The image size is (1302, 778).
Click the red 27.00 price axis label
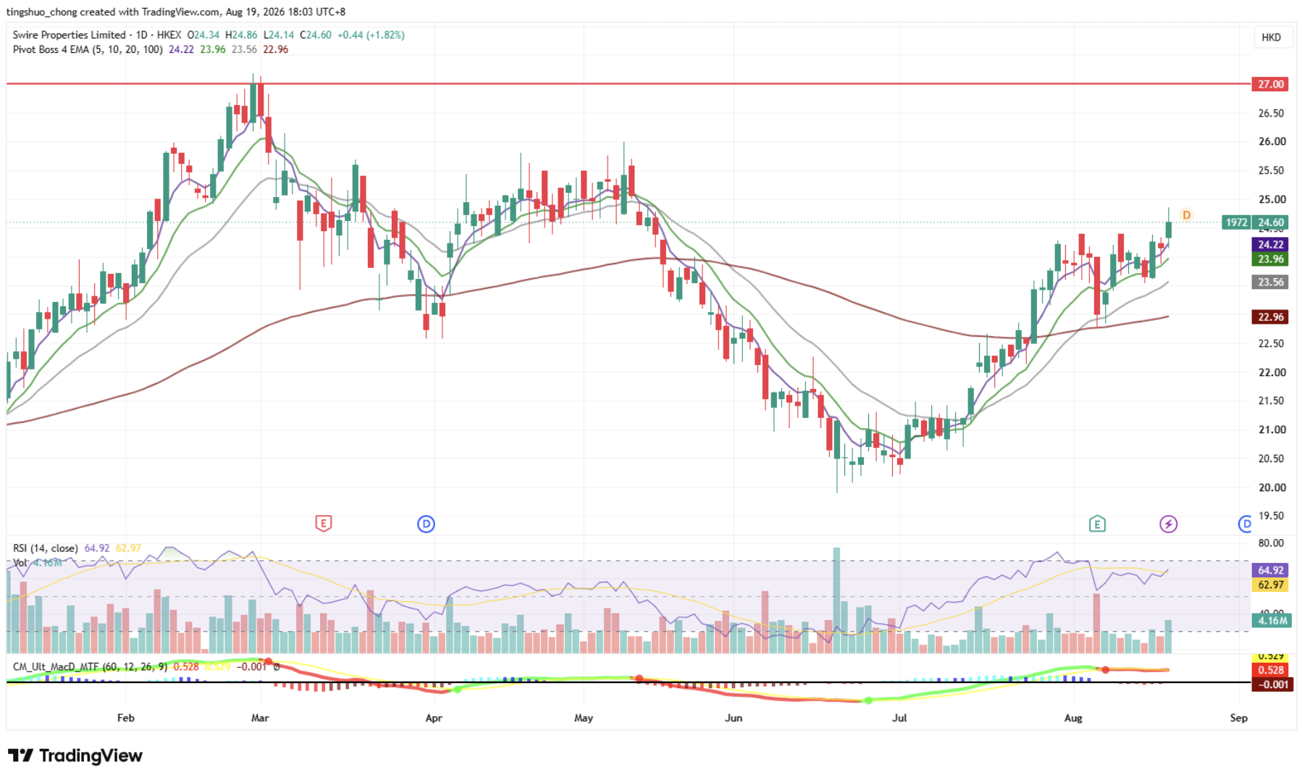(1270, 84)
